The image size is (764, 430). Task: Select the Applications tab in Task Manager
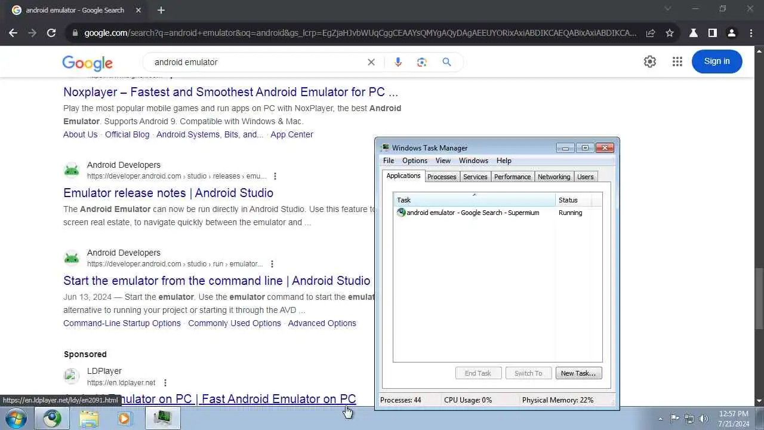[403, 176]
